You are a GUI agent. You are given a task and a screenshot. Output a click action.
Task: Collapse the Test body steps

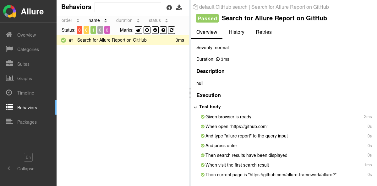pyautogui.click(x=195, y=107)
